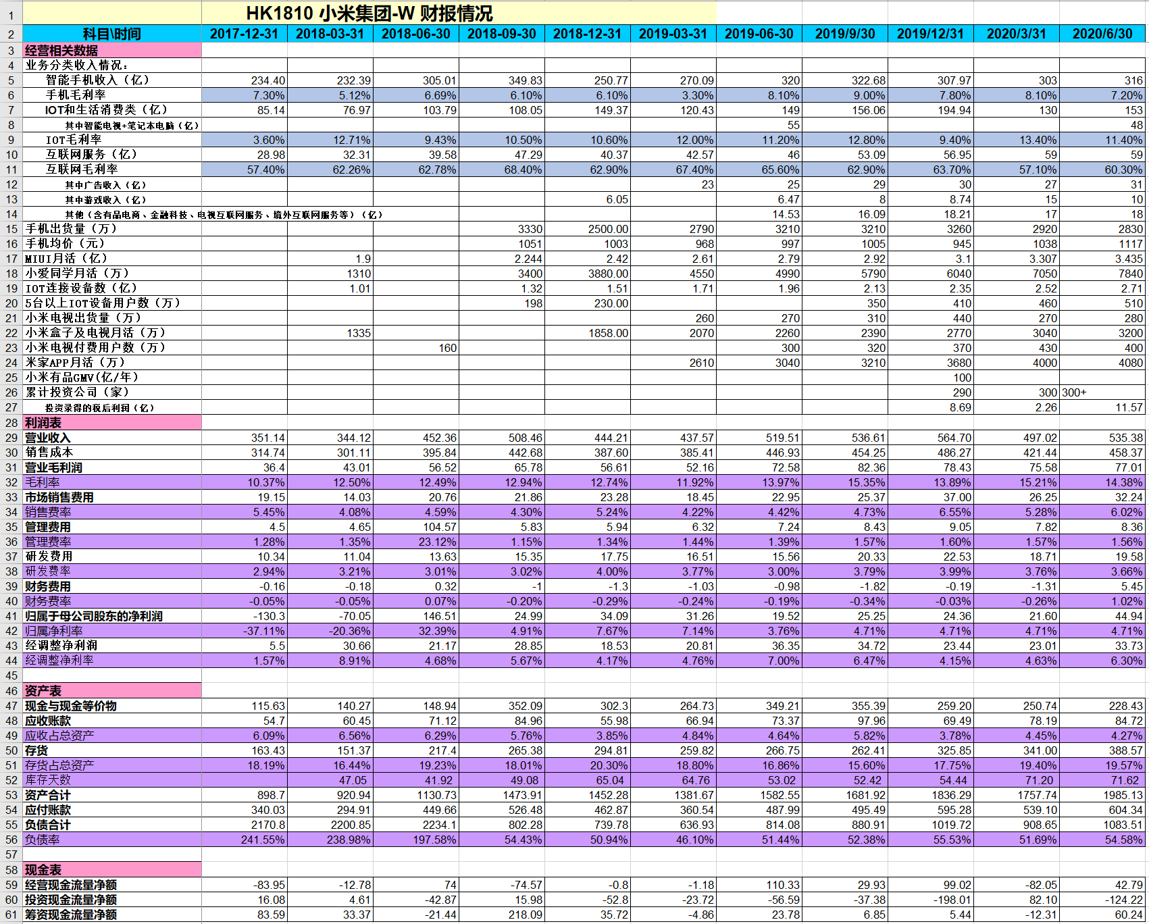Select cell with value 7840
This screenshot has width=1149, height=924.
click(1102, 274)
